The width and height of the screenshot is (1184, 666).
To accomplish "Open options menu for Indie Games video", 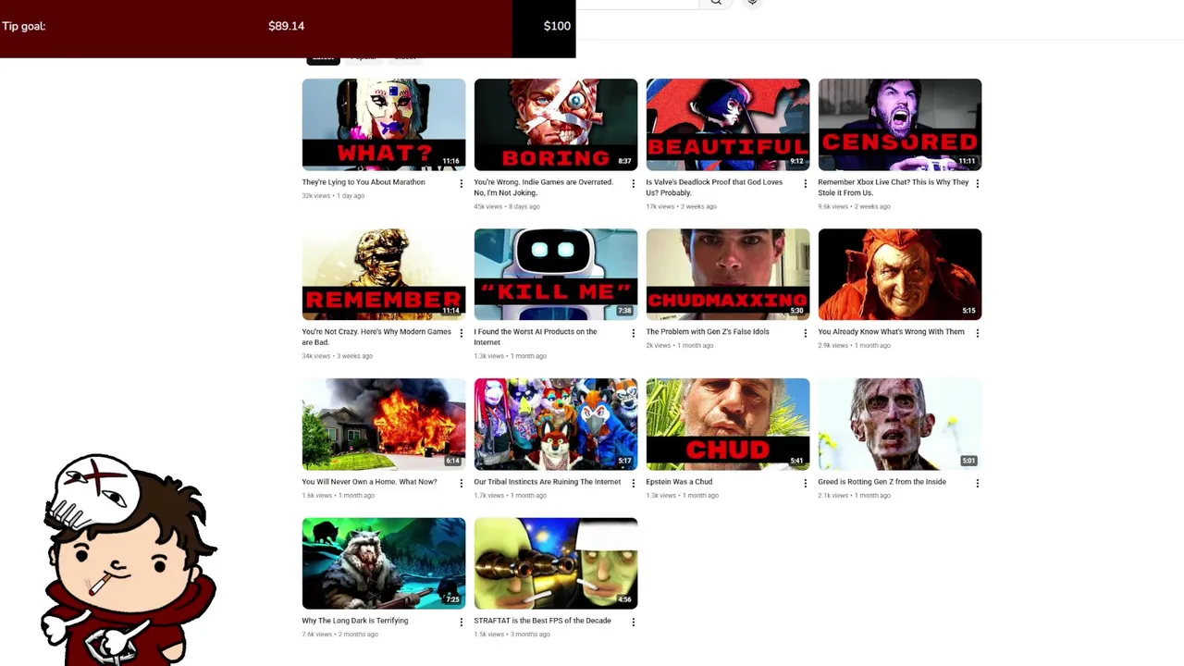I will (x=633, y=183).
